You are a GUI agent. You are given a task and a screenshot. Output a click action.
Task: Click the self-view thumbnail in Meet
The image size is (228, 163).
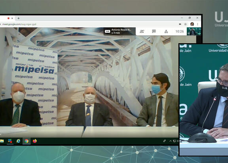[194, 31]
